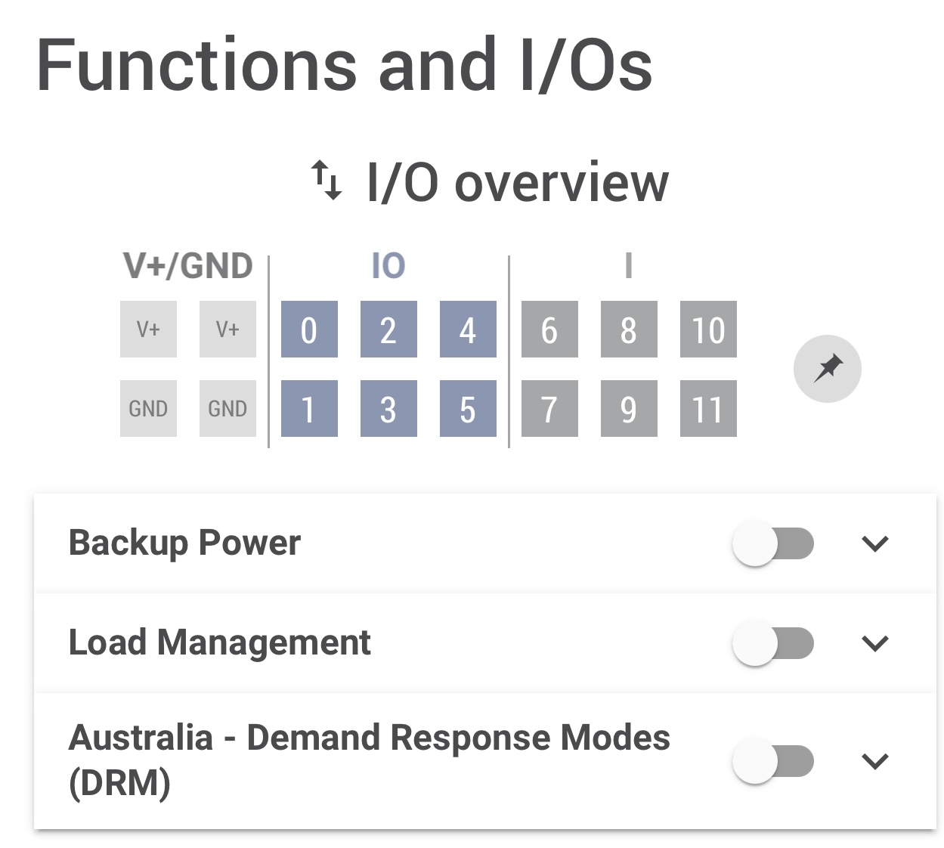The height and width of the screenshot is (848, 944).
Task: Click the second GND terminal
Action: [x=227, y=409]
